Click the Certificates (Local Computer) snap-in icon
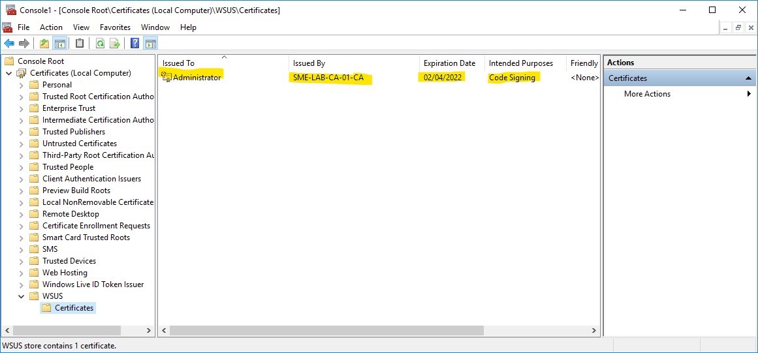Viewport: 758px width, 353px height. [x=22, y=73]
